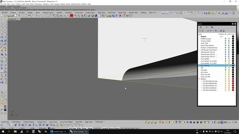The width and height of the screenshot is (239, 134).
Task: Click the green checkmark icon in left sidebar
Action: tap(2, 79)
